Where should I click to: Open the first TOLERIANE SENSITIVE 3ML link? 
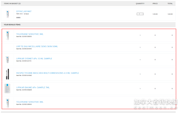coord(30,34)
